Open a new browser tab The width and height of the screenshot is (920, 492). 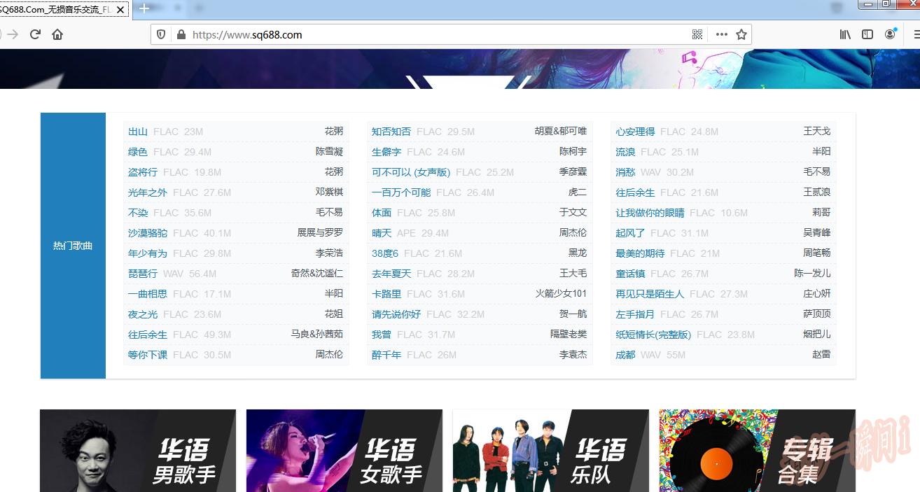coord(144,9)
